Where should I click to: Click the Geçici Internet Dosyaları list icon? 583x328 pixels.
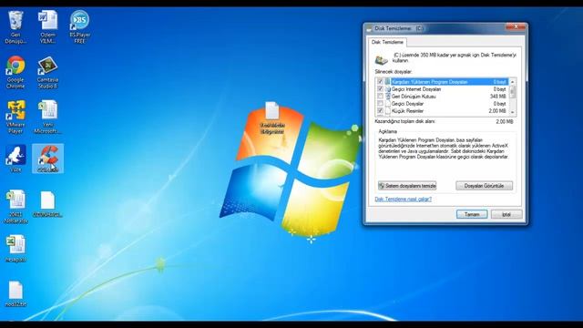(x=388, y=89)
